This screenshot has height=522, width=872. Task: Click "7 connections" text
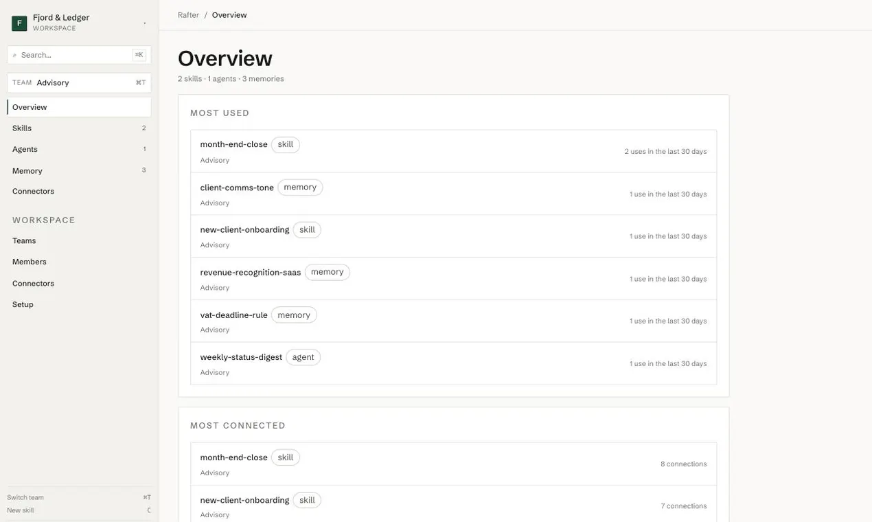tap(683, 506)
